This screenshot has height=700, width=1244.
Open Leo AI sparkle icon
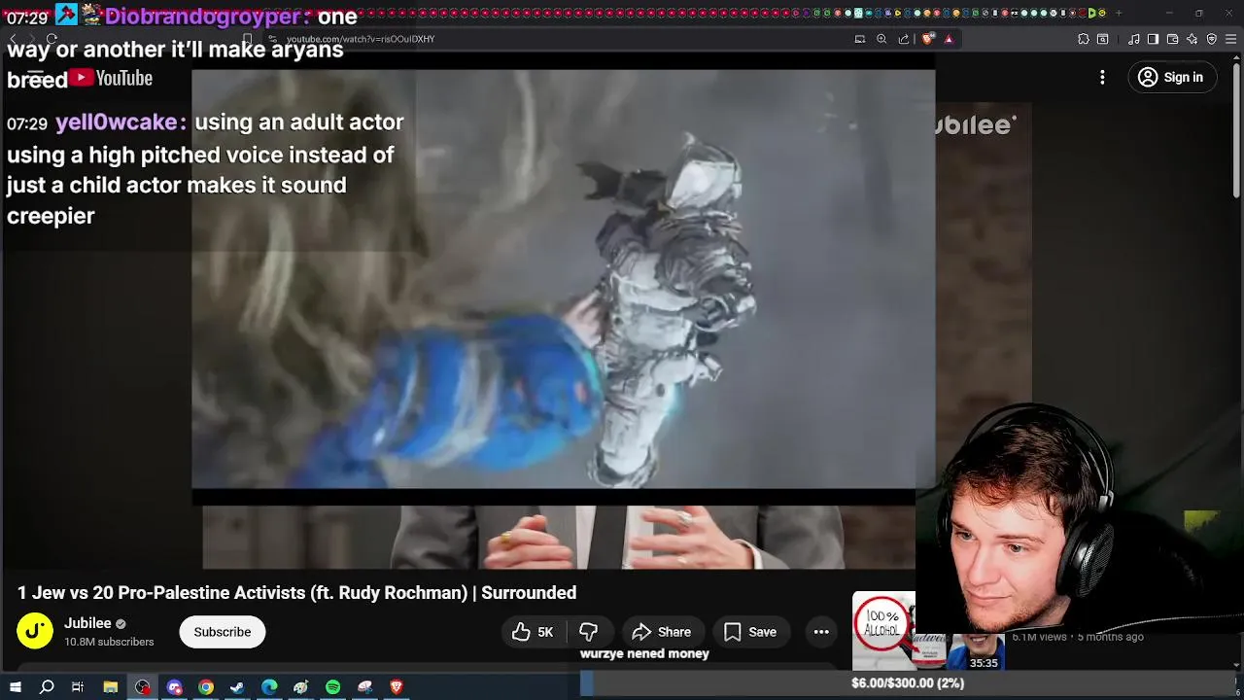pos(1192,39)
